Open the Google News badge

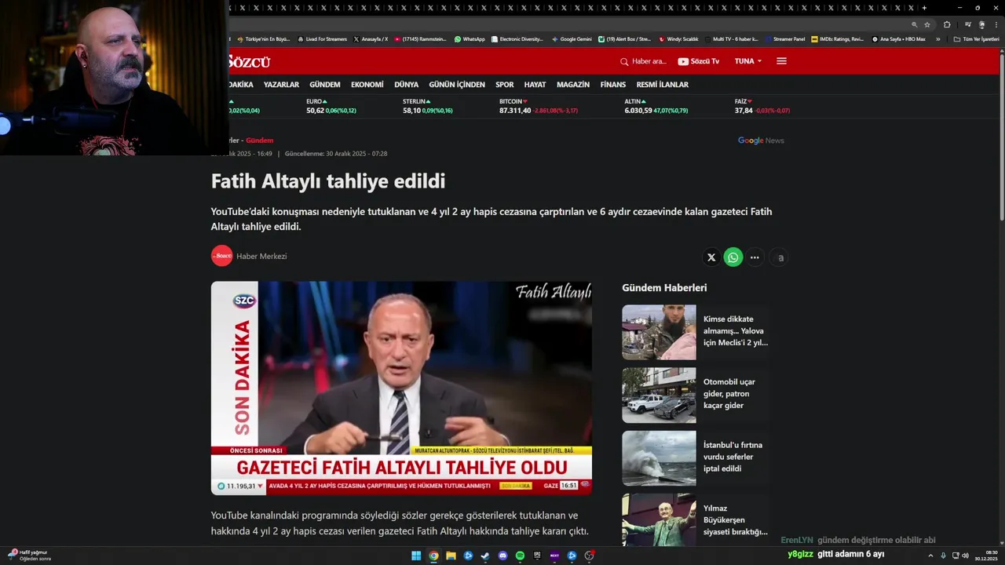(x=761, y=140)
